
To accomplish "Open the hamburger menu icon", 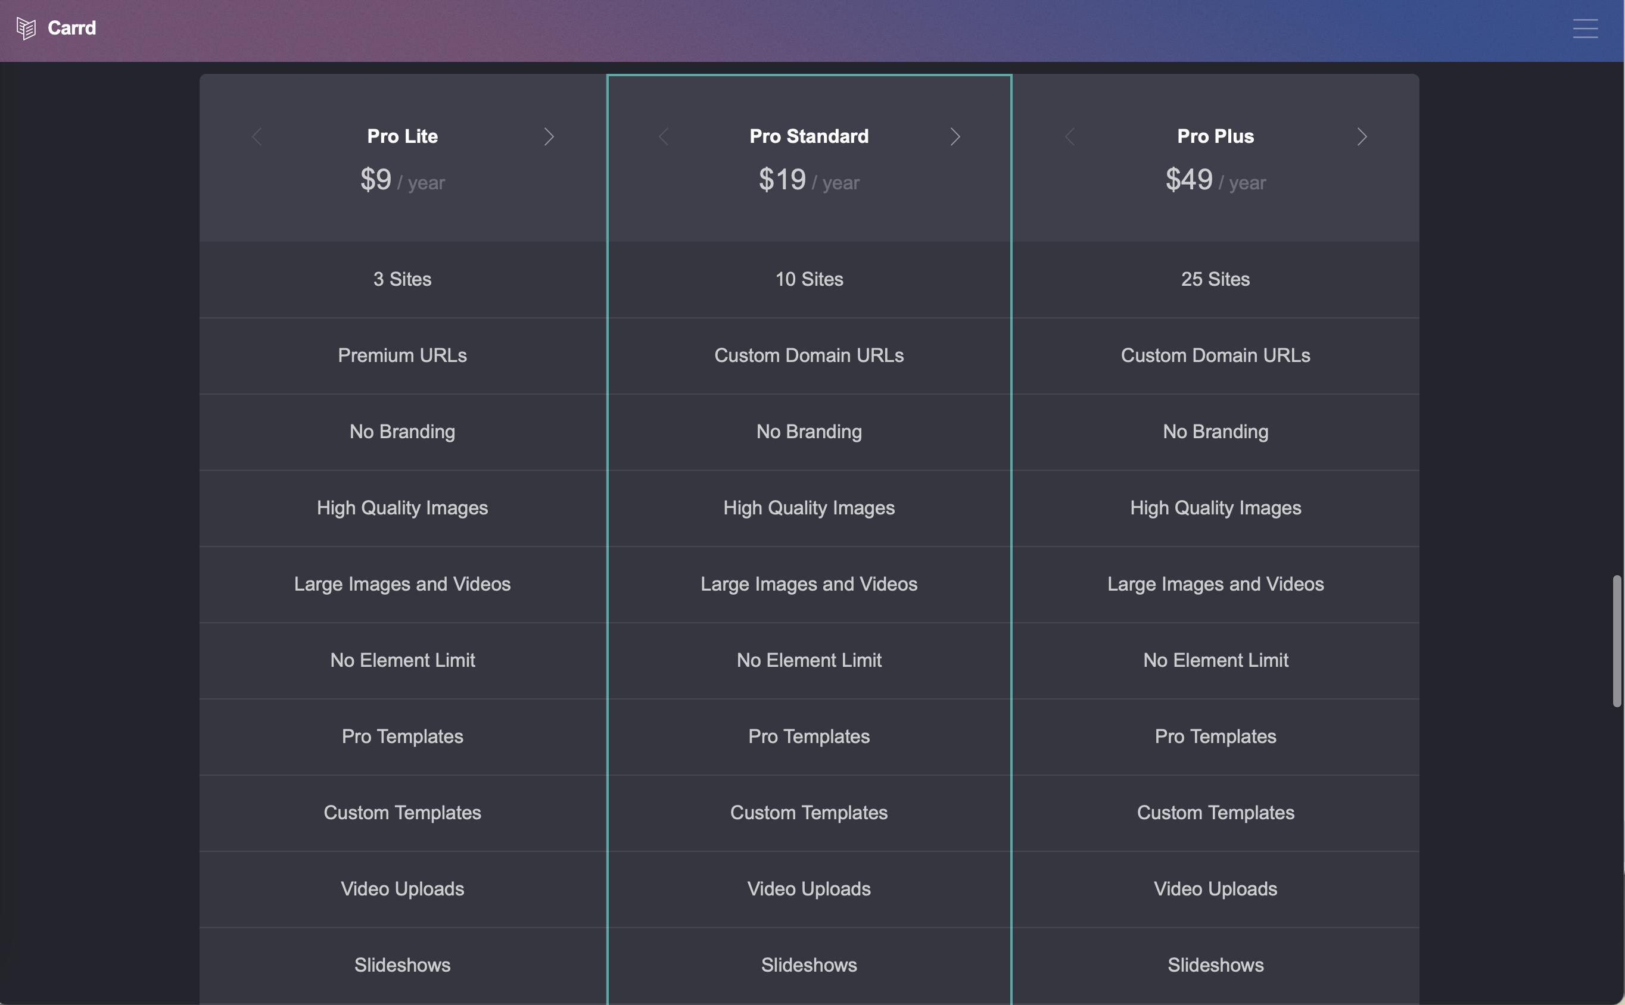I will click(1585, 29).
